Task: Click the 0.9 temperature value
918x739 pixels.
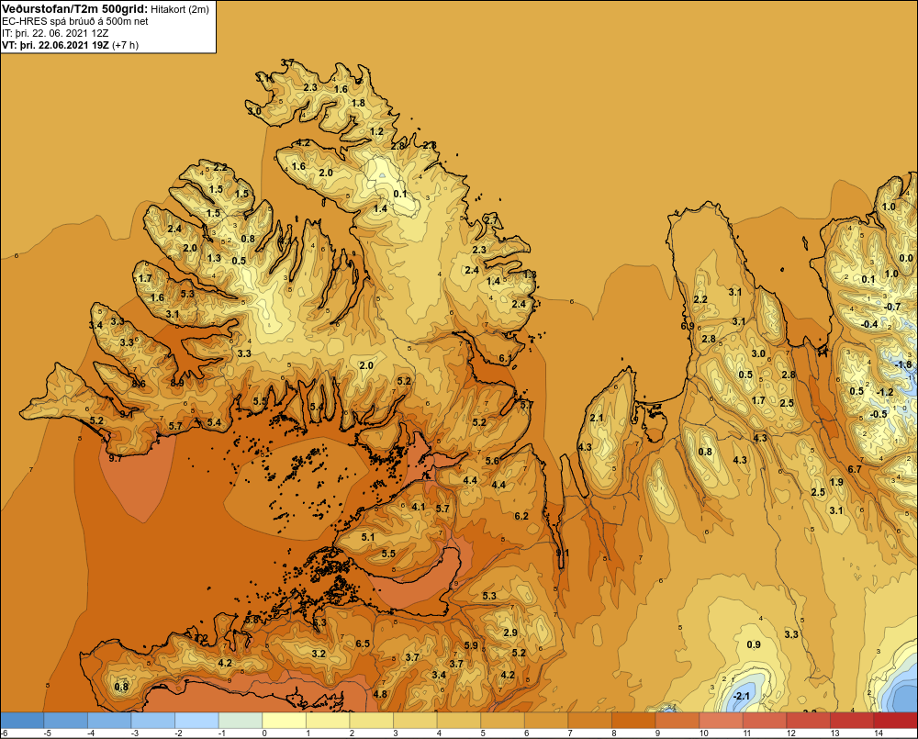Action: tap(754, 644)
